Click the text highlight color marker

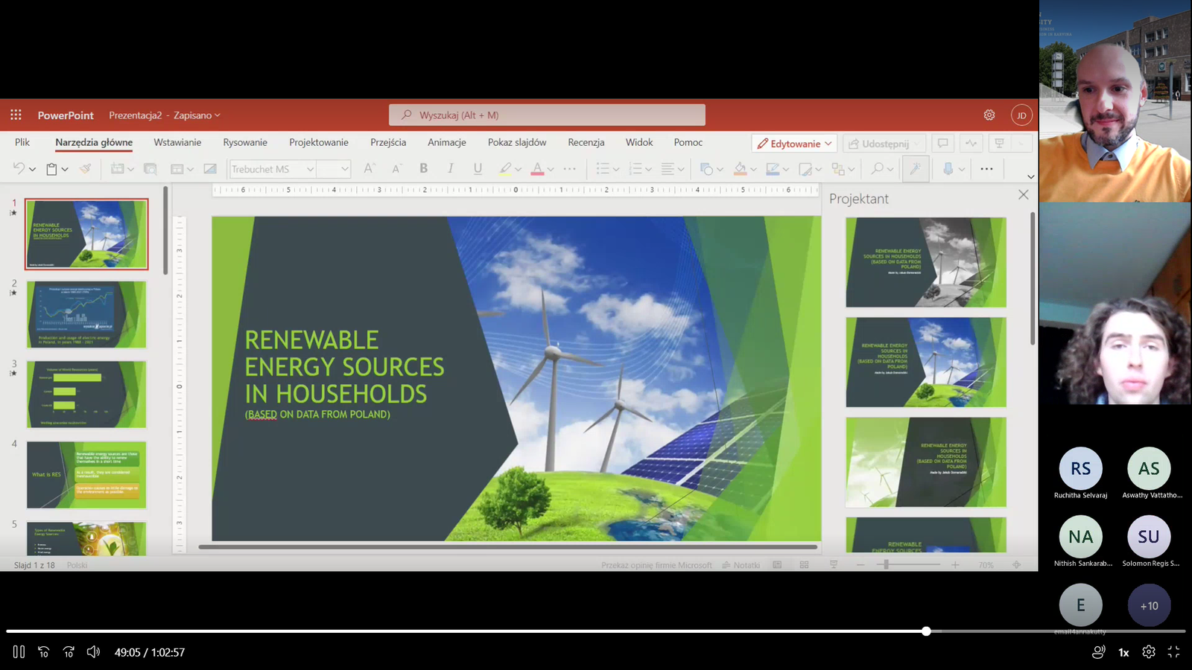(505, 169)
